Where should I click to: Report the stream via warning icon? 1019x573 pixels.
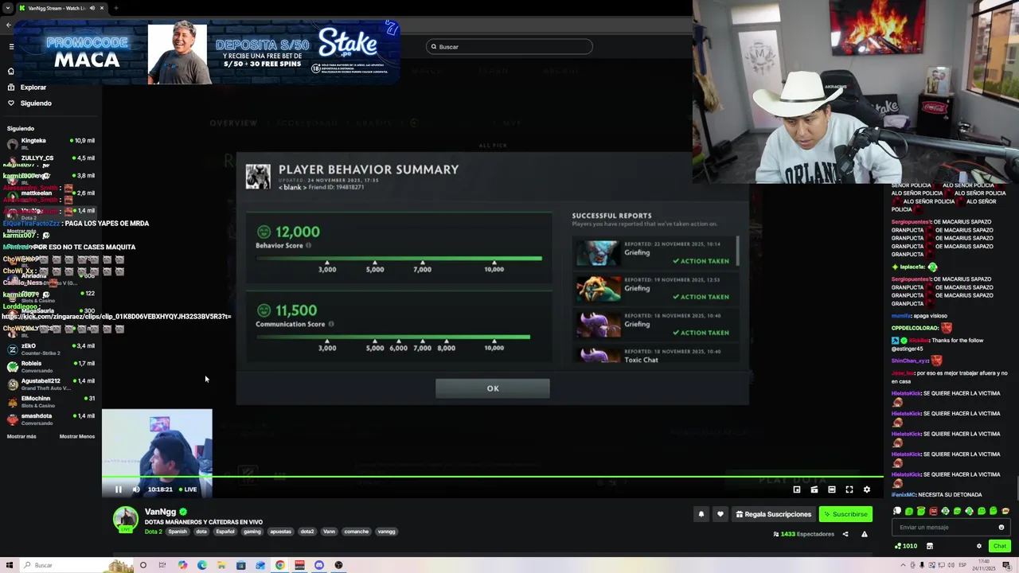click(865, 534)
